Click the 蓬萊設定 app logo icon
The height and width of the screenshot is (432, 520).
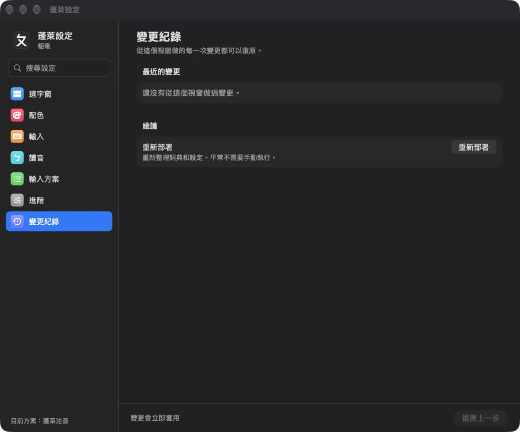coord(21,41)
